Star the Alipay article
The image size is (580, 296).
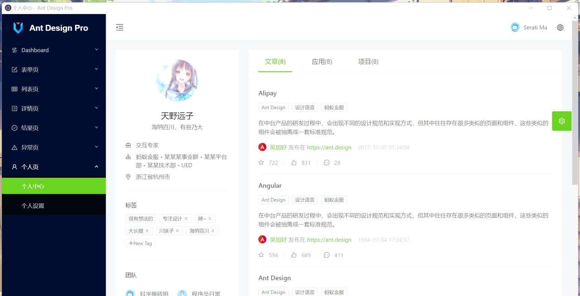(261, 162)
